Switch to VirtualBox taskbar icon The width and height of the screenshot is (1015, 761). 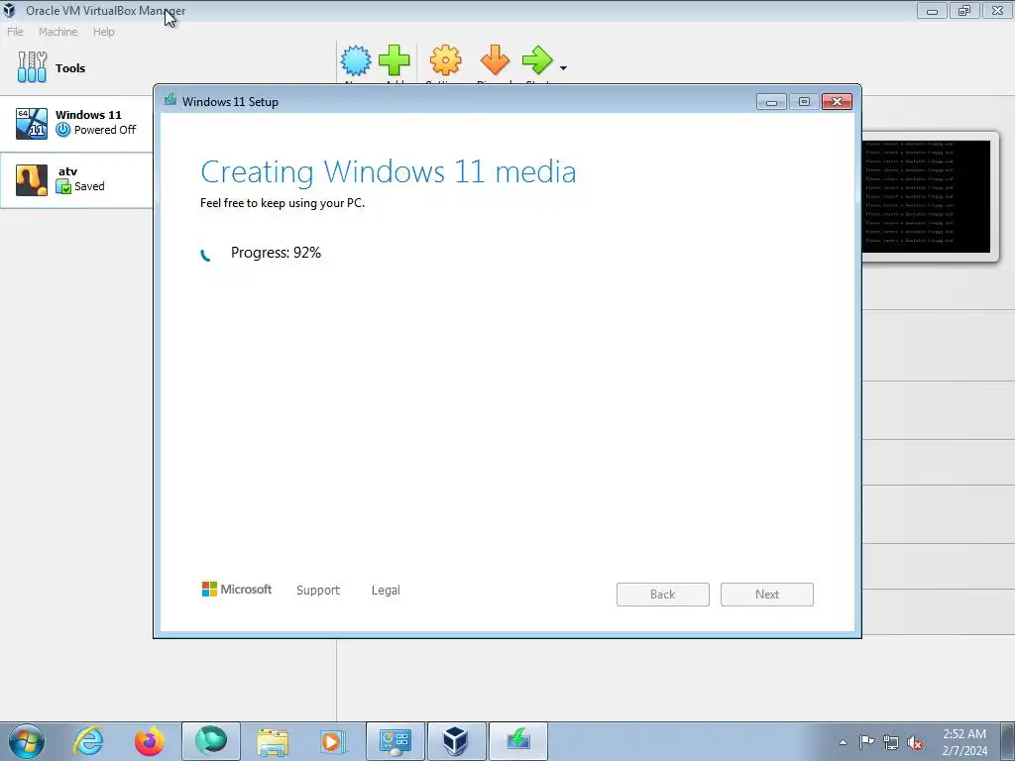pyautogui.click(x=456, y=741)
